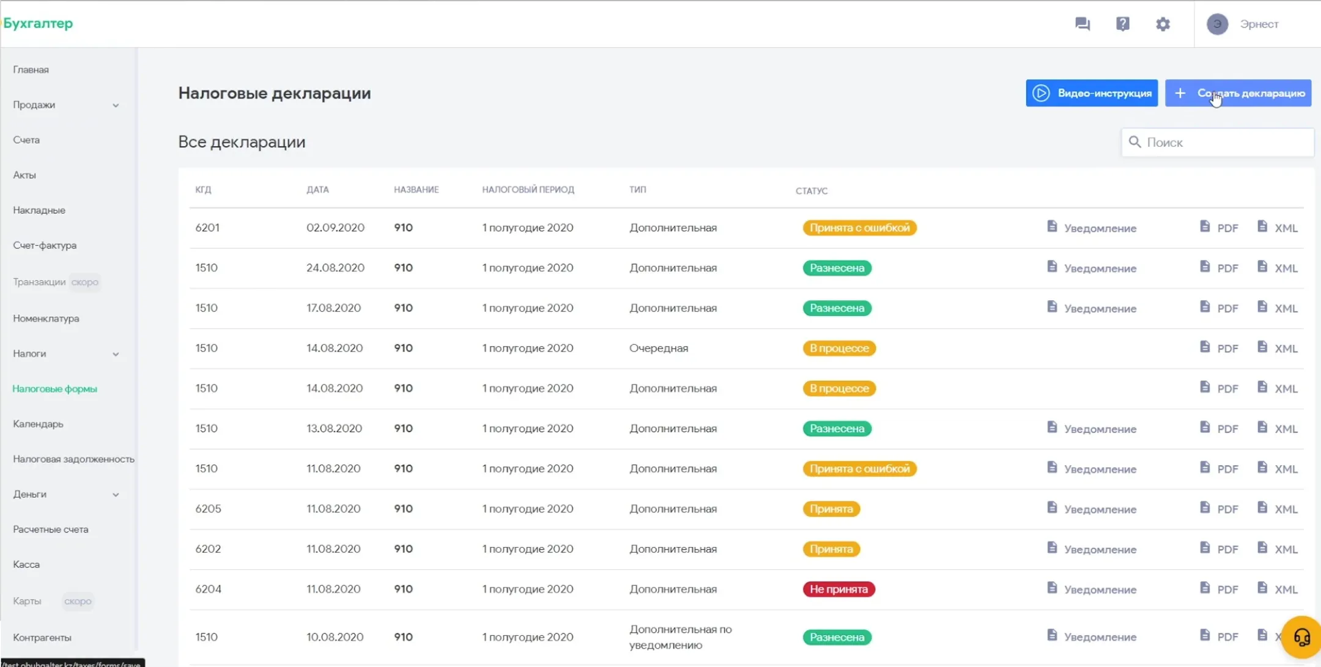Image resolution: width=1321 pixels, height=667 pixels.
Task: Open settings gear icon in header
Action: click(x=1163, y=24)
